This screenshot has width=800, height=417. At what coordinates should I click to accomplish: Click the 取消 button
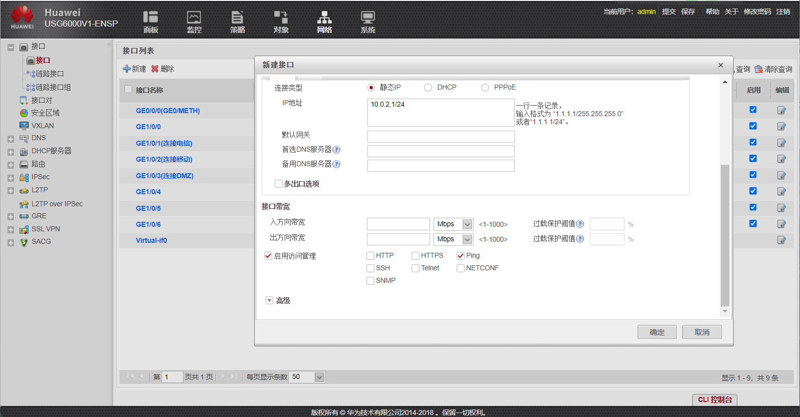[702, 332]
